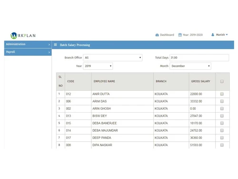This screenshot has height=179, width=238.
Task: Check the box for DEBA MAJUMDAR
Action: point(222,130)
